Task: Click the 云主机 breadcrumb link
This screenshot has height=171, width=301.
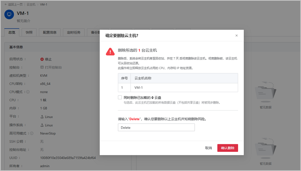Action: point(31,5)
